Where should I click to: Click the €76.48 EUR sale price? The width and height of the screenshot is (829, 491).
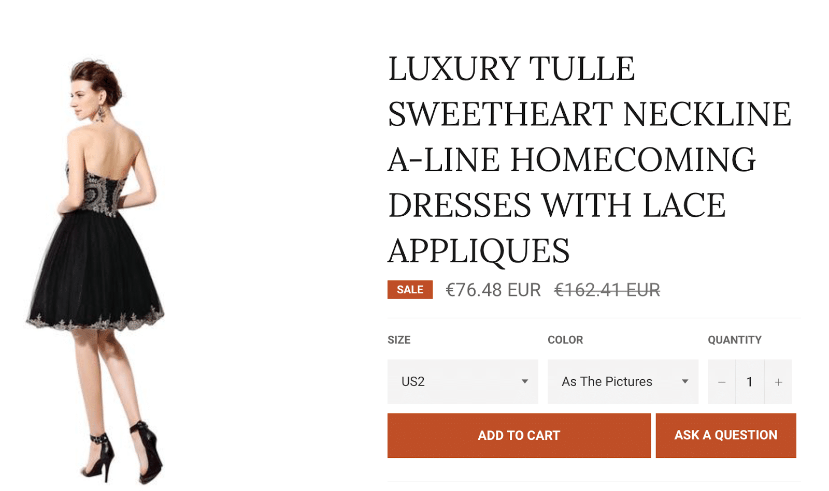point(493,290)
